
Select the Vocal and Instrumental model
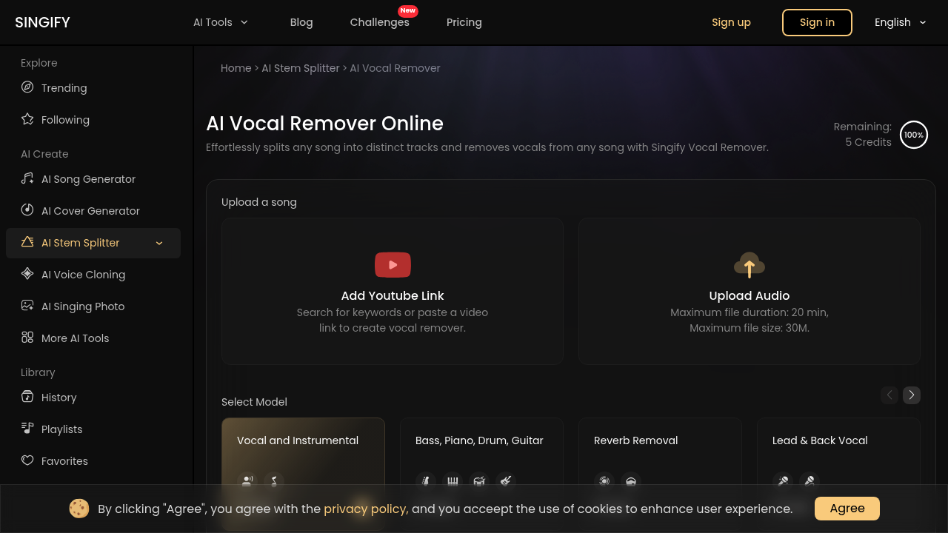tap(303, 440)
